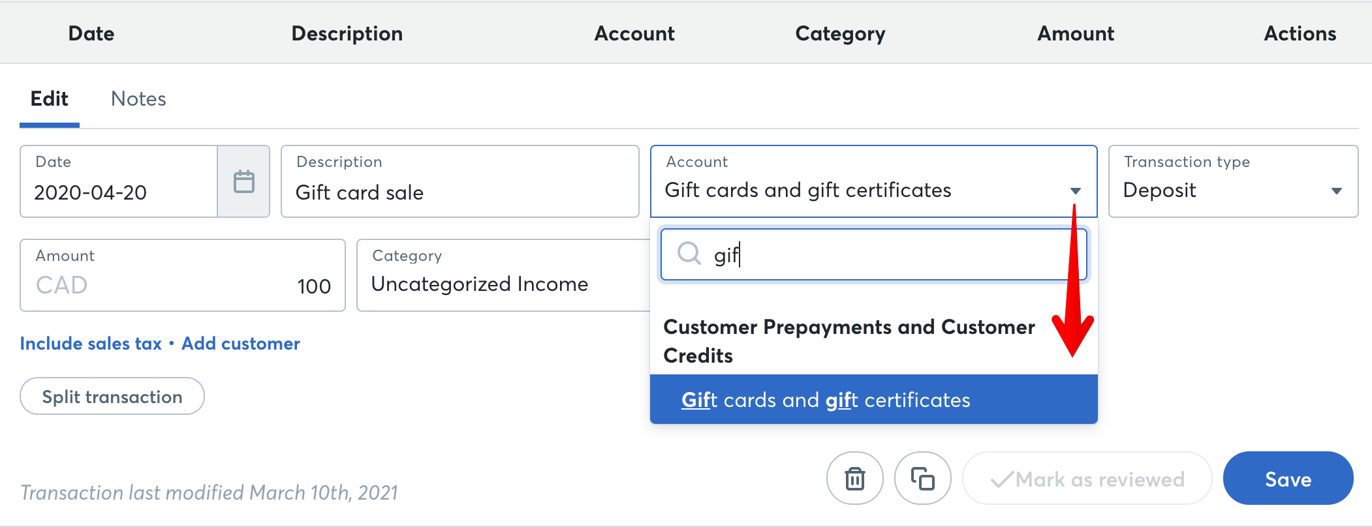Select Customer Prepayments and Customer Credits option
This screenshot has height=527, width=1372.
[x=849, y=340]
